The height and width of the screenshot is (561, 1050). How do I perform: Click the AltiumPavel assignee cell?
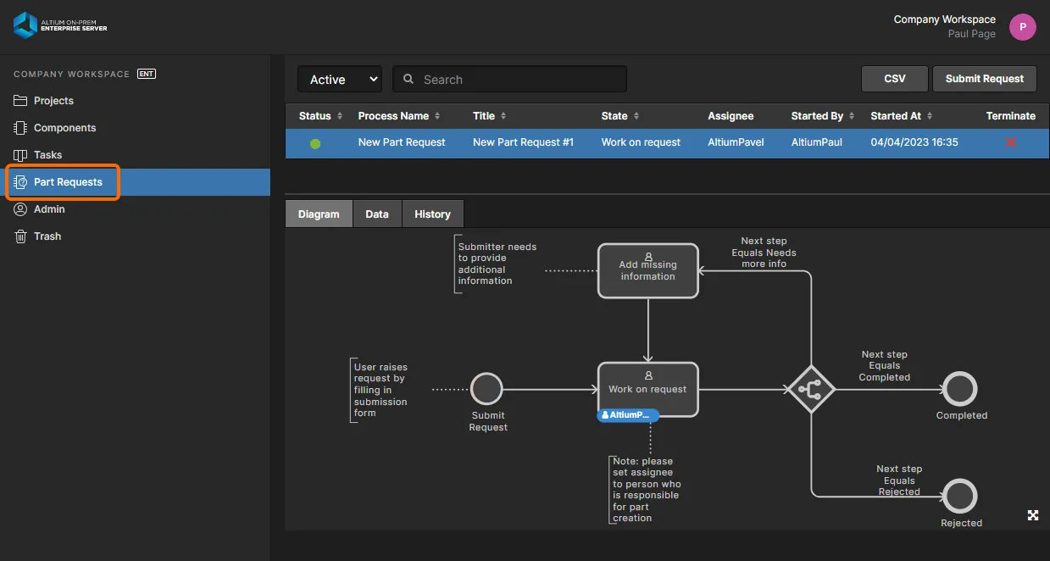click(736, 142)
